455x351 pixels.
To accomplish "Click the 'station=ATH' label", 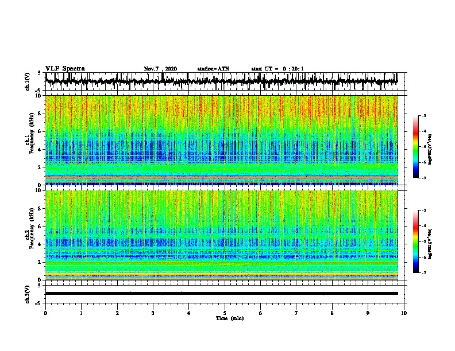I will [x=213, y=69].
